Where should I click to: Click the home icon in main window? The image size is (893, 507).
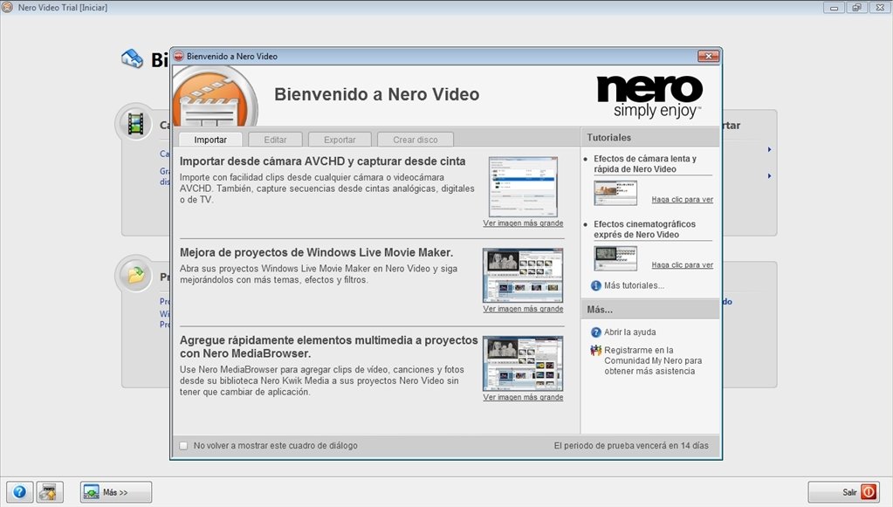[x=132, y=58]
